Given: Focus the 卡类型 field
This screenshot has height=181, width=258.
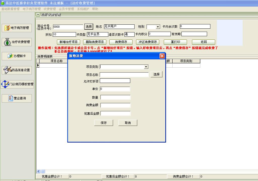Looking at the screenshot, I should [98, 34].
